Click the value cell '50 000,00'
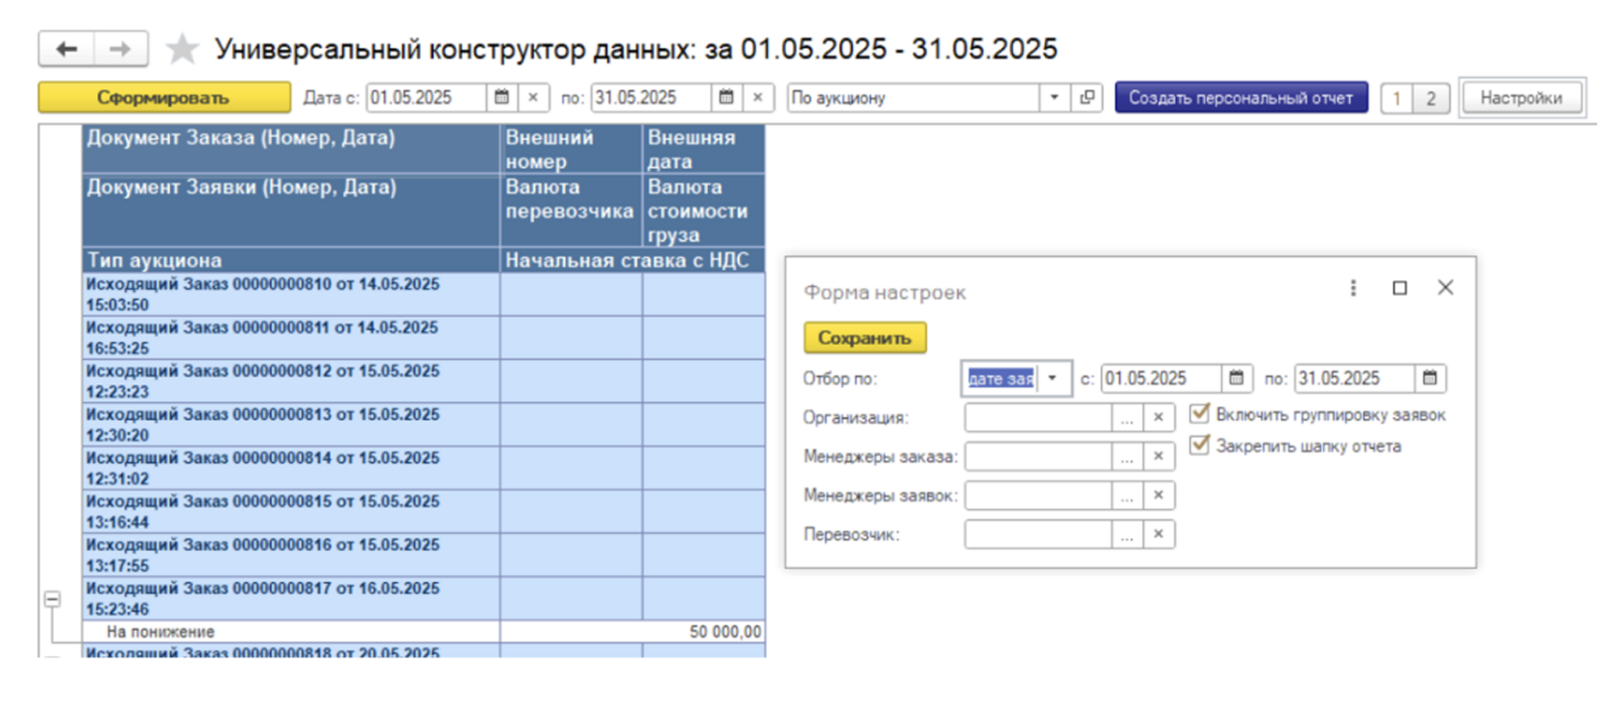 (633, 632)
